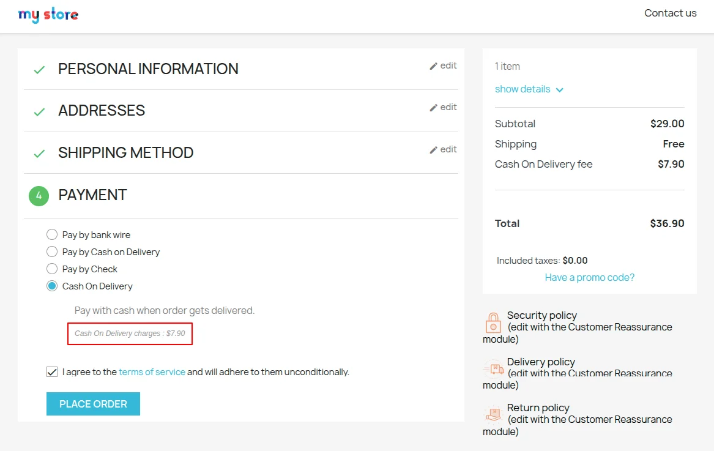Edit the Personal Information step
714x451 pixels.
443,65
